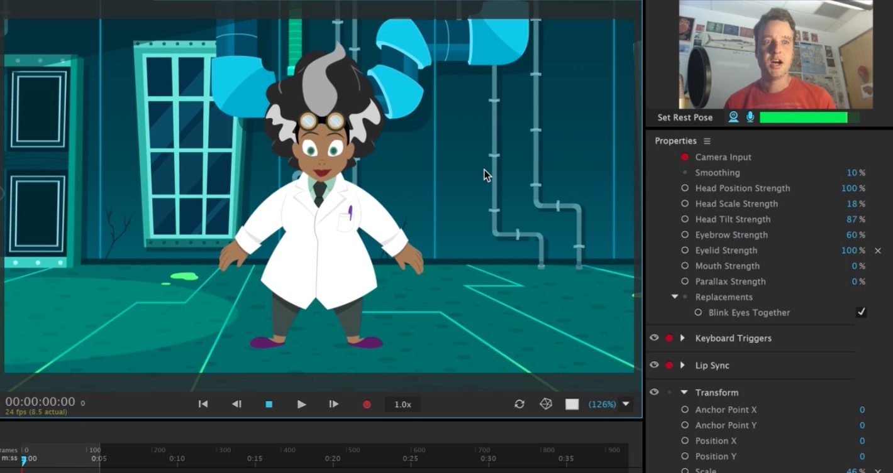Step back one frame
Viewport: 893px width, 473px height.
tap(236, 404)
